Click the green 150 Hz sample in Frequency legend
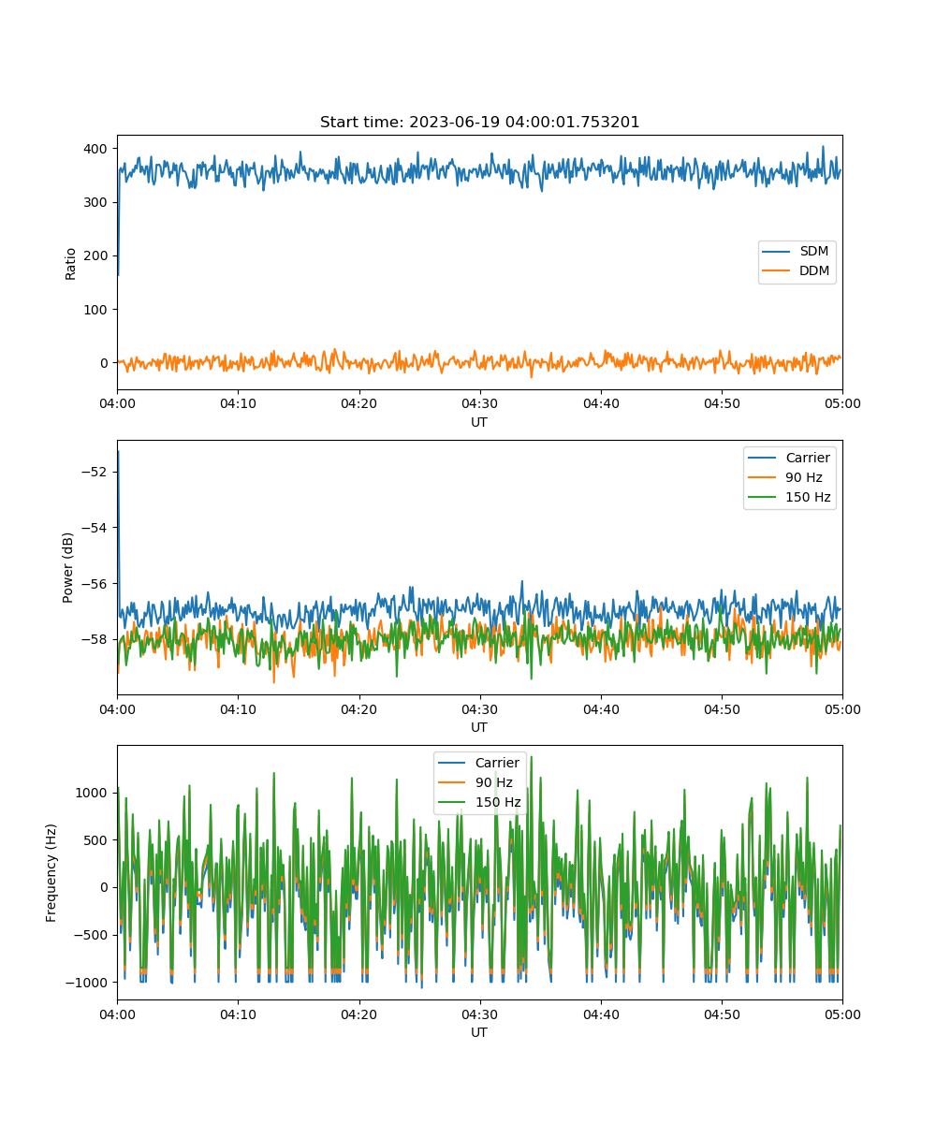Image resolution: width=936 pixels, height=1123 pixels. pyautogui.click(x=453, y=802)
